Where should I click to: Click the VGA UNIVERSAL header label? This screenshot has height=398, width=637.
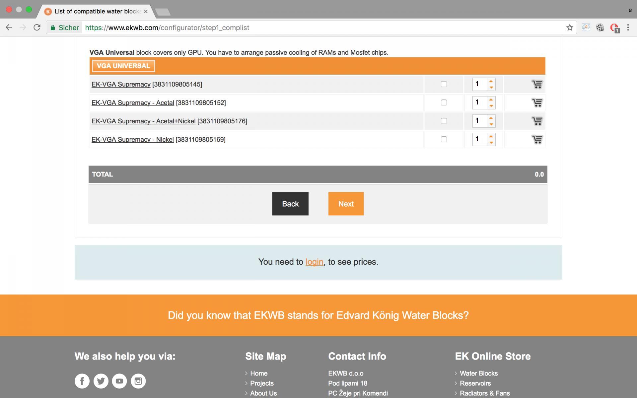pyautogui.click(x=123, y=66)
